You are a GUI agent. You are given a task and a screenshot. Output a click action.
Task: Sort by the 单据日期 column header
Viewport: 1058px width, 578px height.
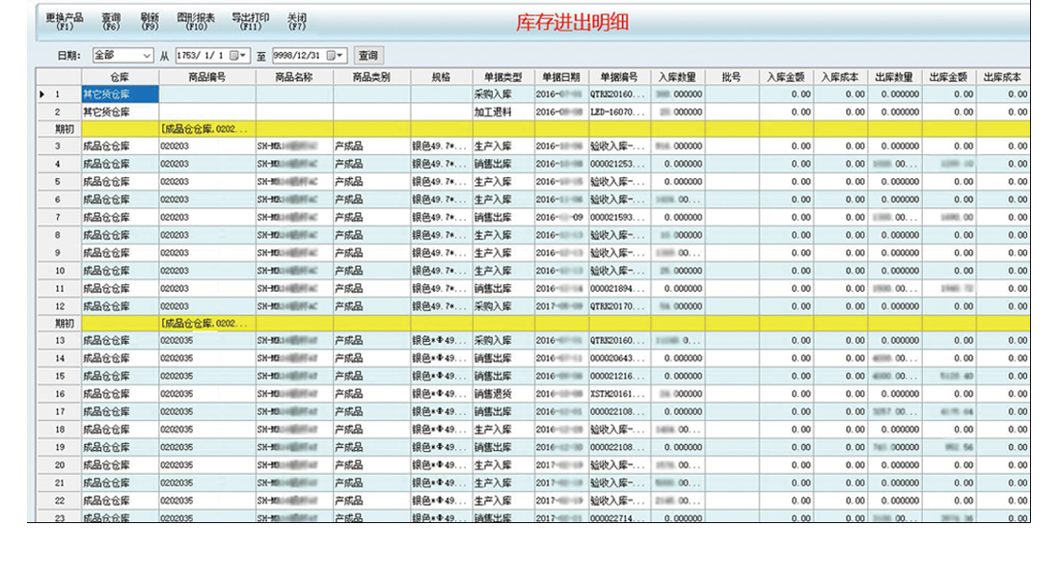coord(561,77)
